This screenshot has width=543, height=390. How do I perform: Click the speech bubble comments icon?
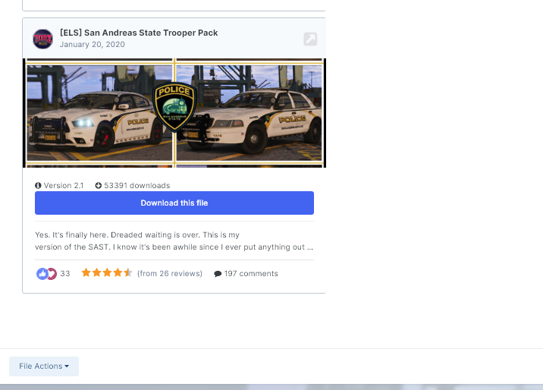pyautogui.click(x=218, y=274)
